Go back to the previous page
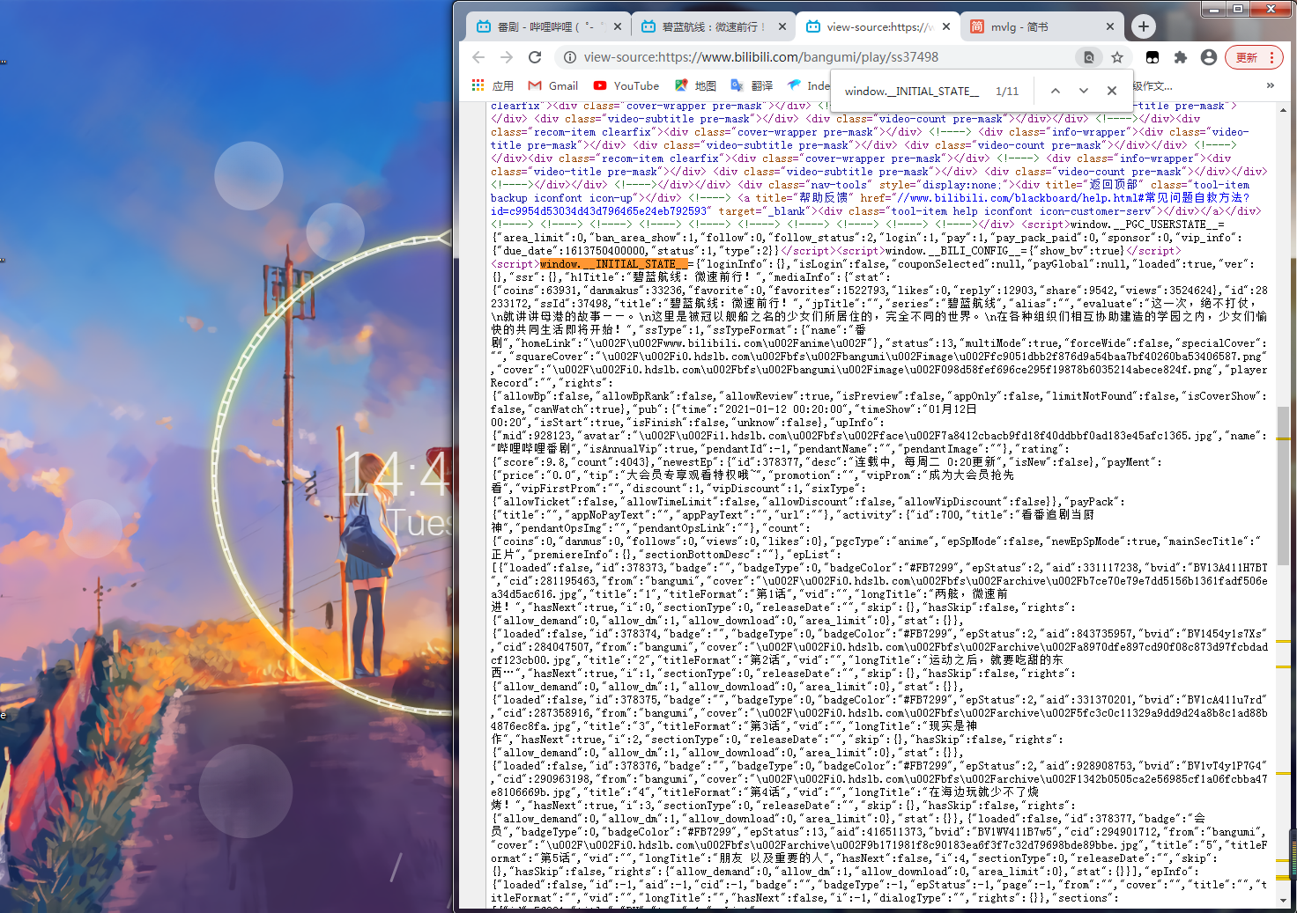Viewport: 1297px width, 913px height. (x=478, y=57)
